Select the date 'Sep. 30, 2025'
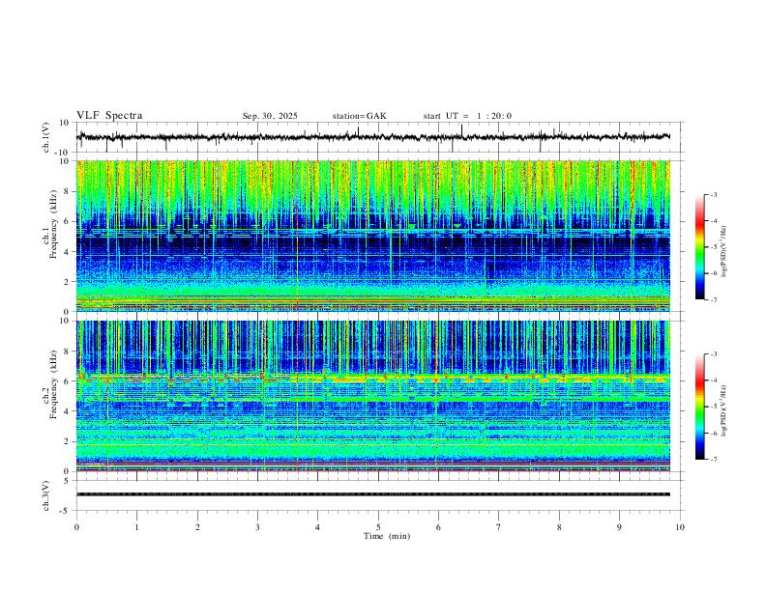Viewport: 766px width, 591px height. click(x=270, y=116)
